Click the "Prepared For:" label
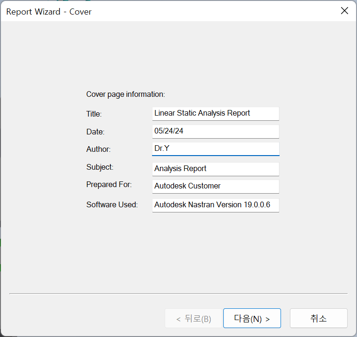This screenshot has height=337, width=357. point(109,184)
